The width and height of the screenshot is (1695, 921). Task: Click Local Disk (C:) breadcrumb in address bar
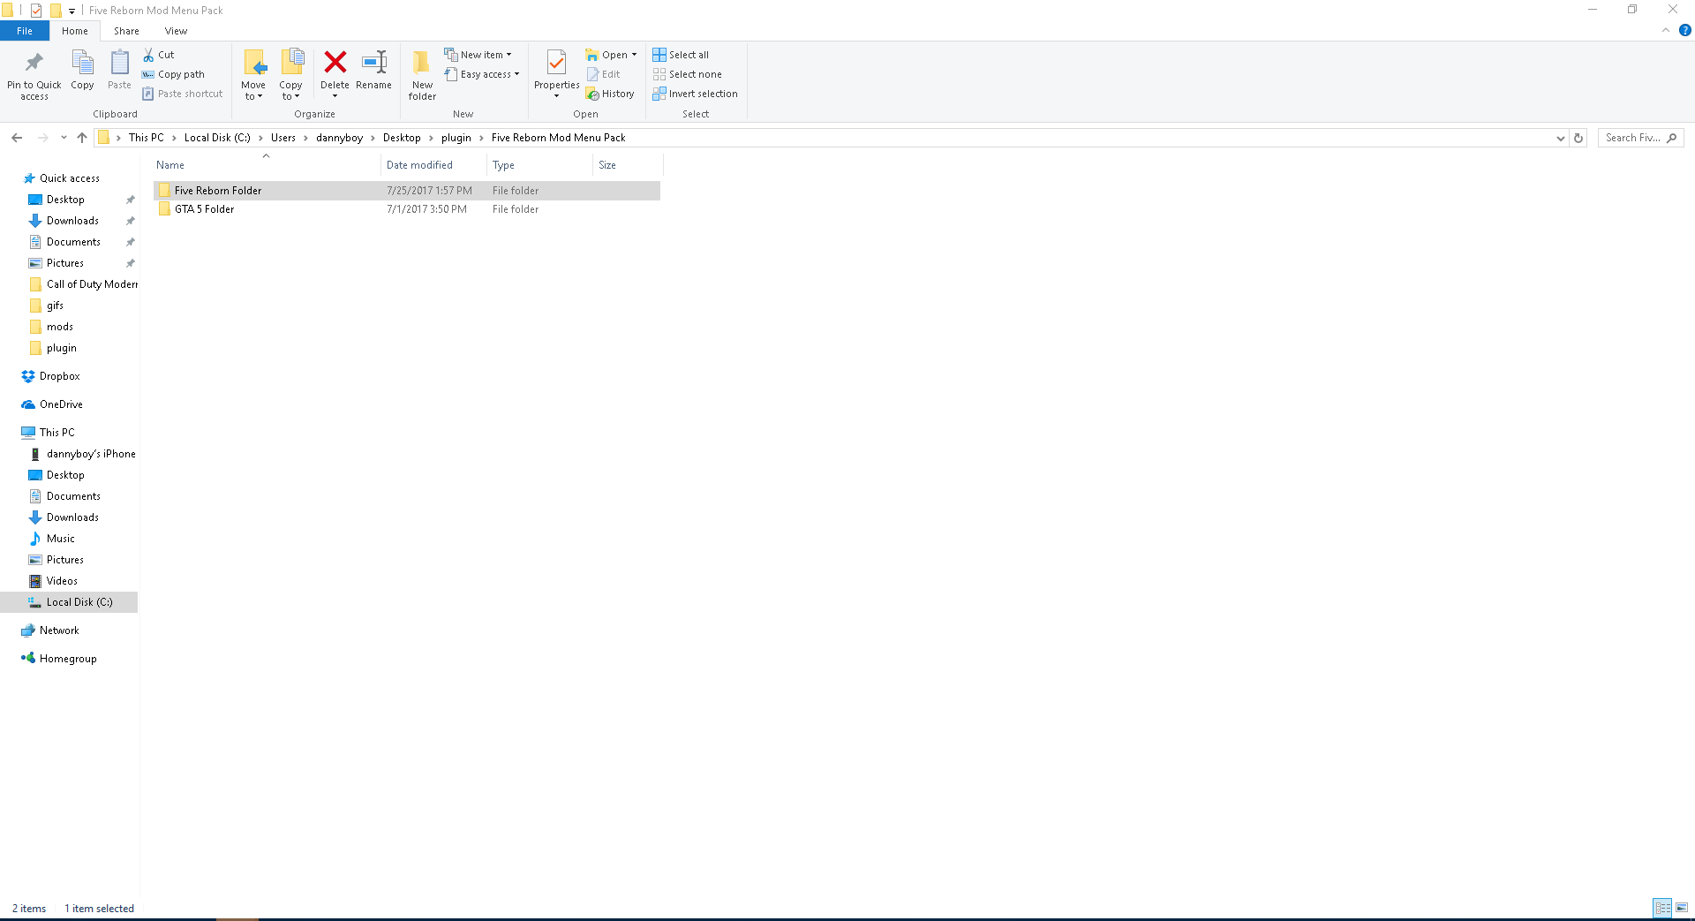(217, 138)
